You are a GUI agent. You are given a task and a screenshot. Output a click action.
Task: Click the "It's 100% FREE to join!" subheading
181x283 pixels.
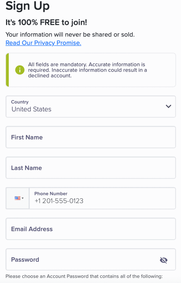[x=46, y=22]
